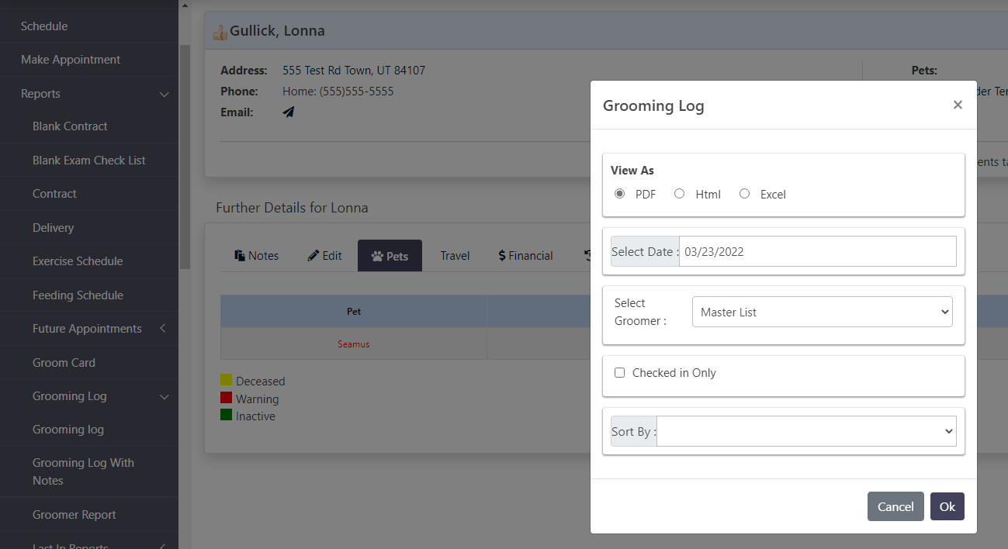The image size is (1008, 549).
Task: Click the Home phone number text
Action: coord(338,91)
